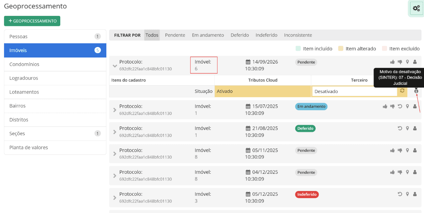
Task: Open Condomínios in the sidebar
Action: click(55, 64)
